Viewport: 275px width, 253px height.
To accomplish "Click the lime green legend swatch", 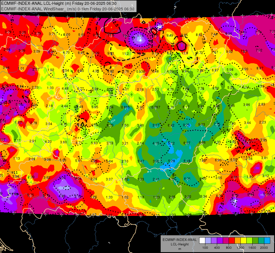I will coord(249,241).
